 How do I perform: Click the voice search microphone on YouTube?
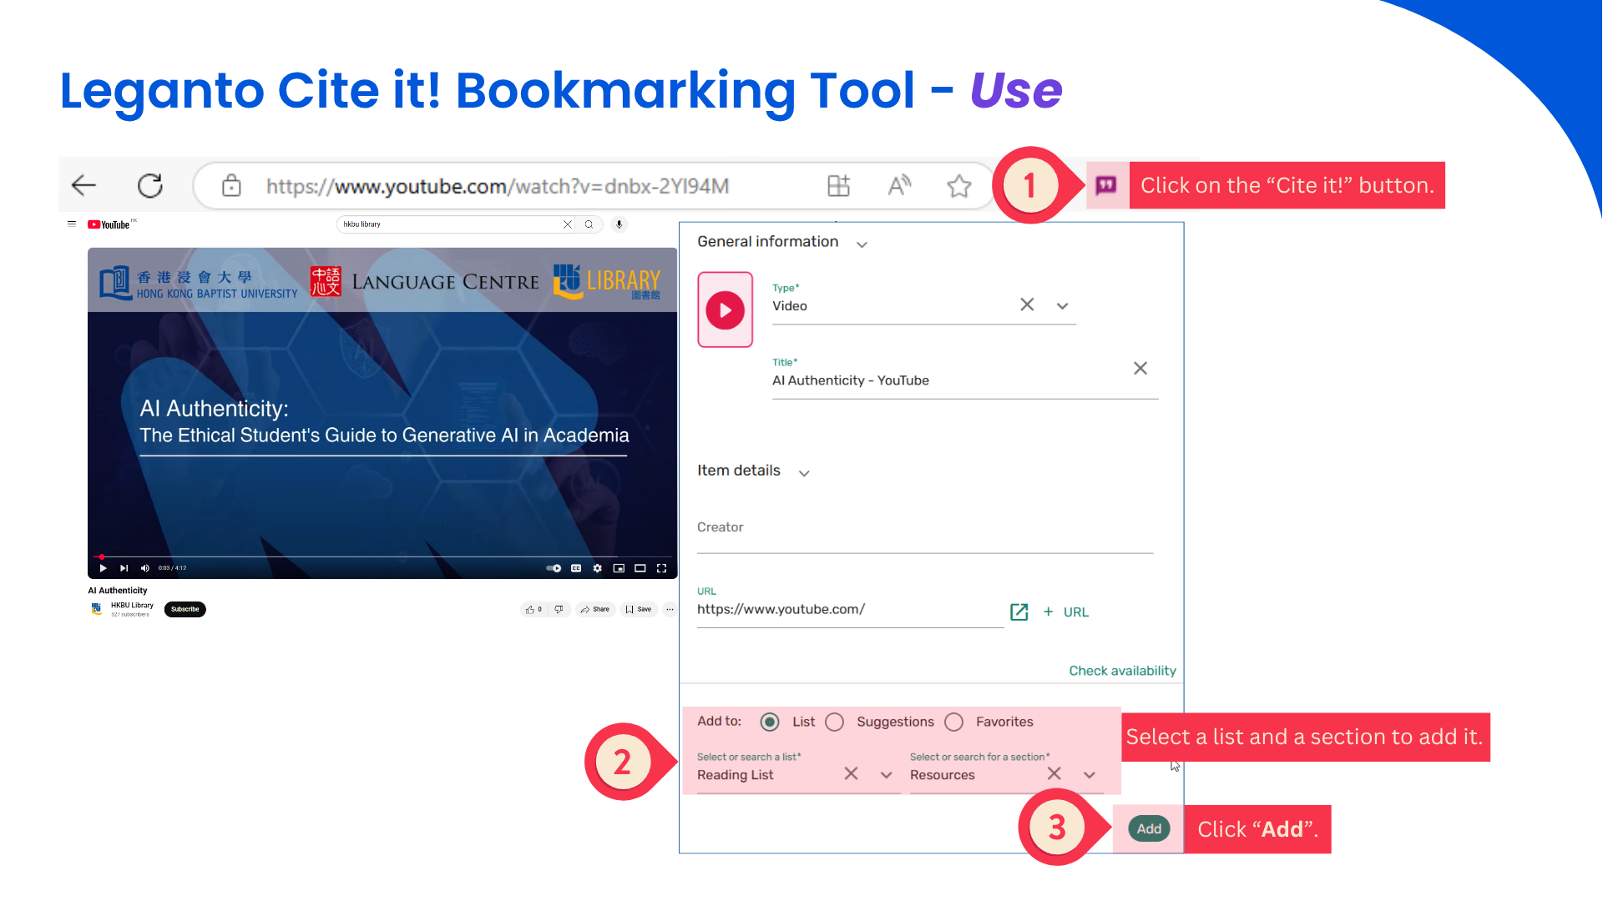[619, 224]
